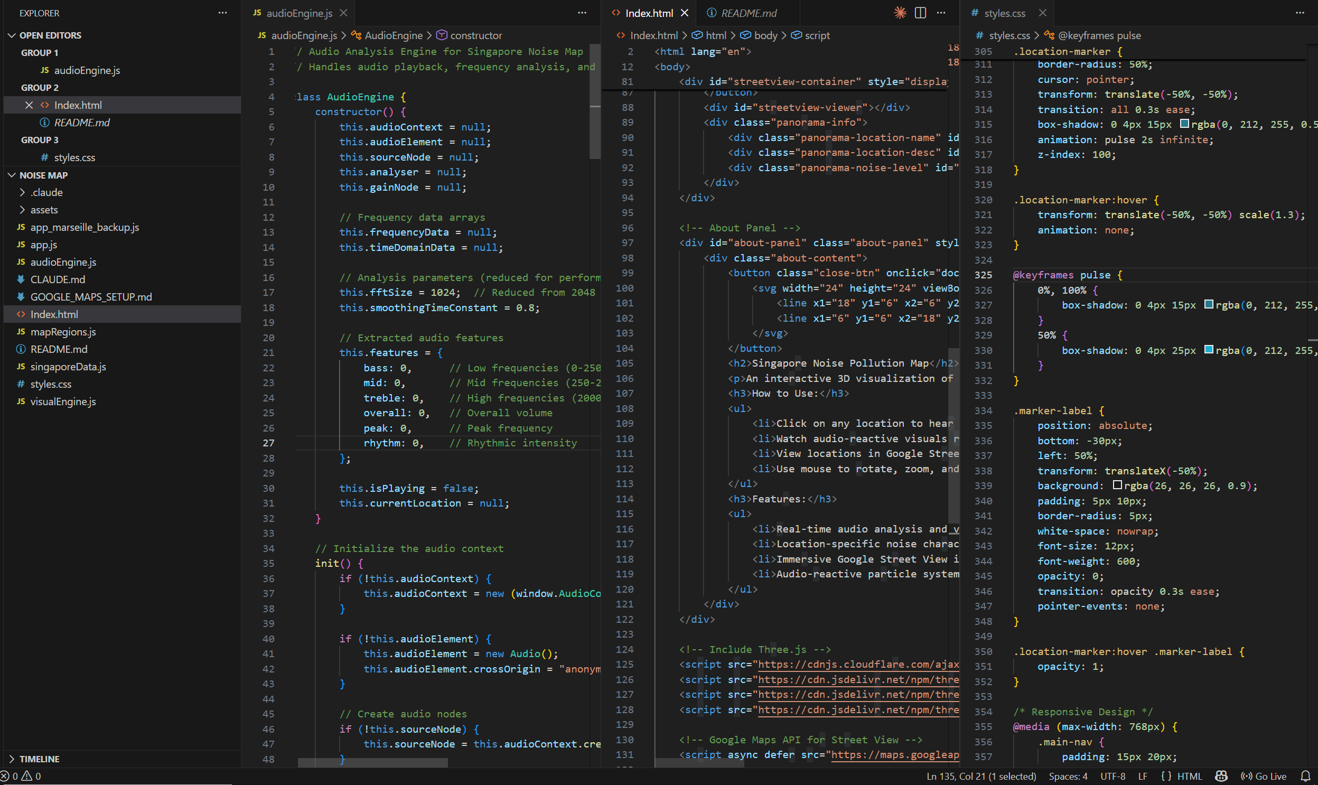
Task: Split the Index.html editor using split icon
Action: coord(920,13)
